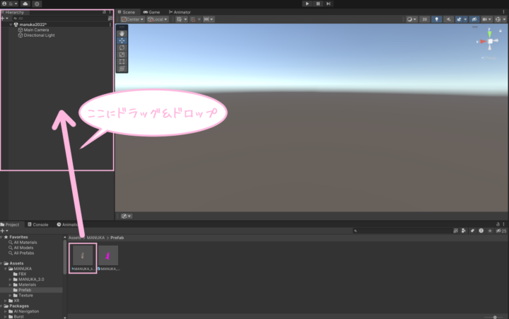Image resolution: width=509 pixels, height=319 pixels.
Task: Toggle Gizmos visibility button
Action: 498,19
